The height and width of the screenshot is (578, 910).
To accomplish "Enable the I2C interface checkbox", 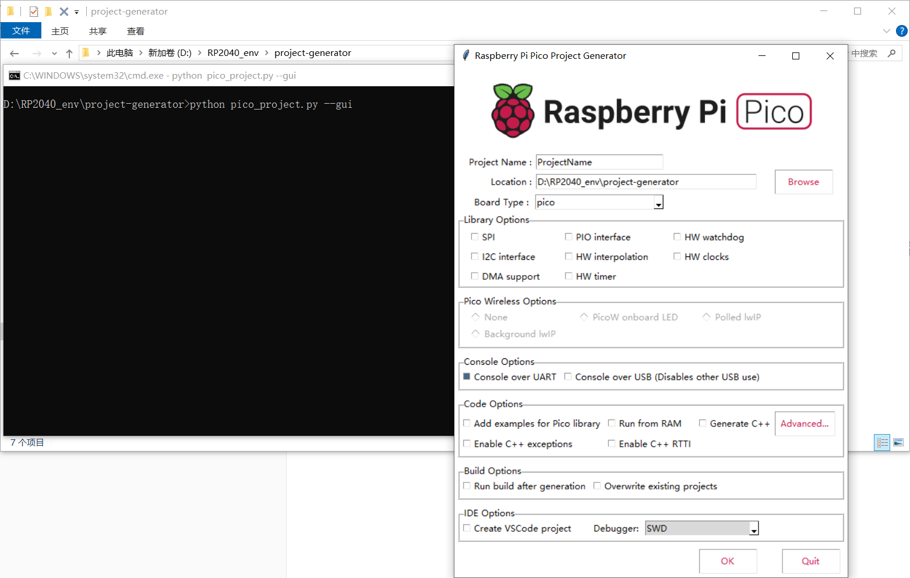I will (x=475, y=256).
